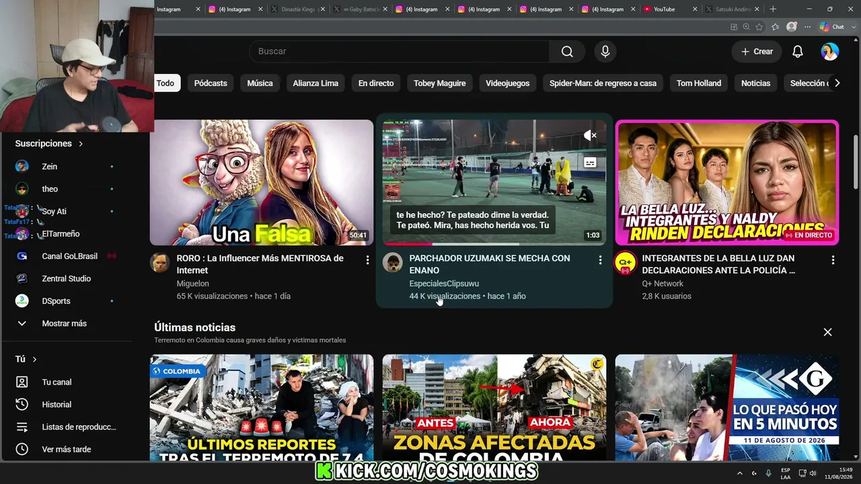Focus the Buscar search field
The image size is (861, 484).
click(400, 52)
